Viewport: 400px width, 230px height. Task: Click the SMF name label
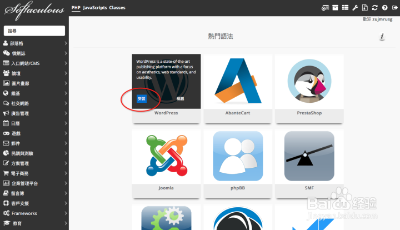[309, 188]
